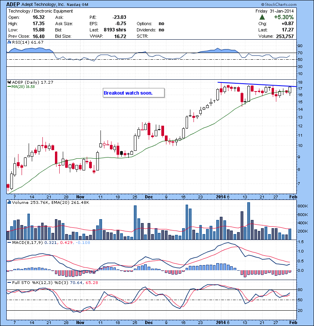Click the SCTR: label
This screenshot has width=314, height=326.
tap(142, 36)
